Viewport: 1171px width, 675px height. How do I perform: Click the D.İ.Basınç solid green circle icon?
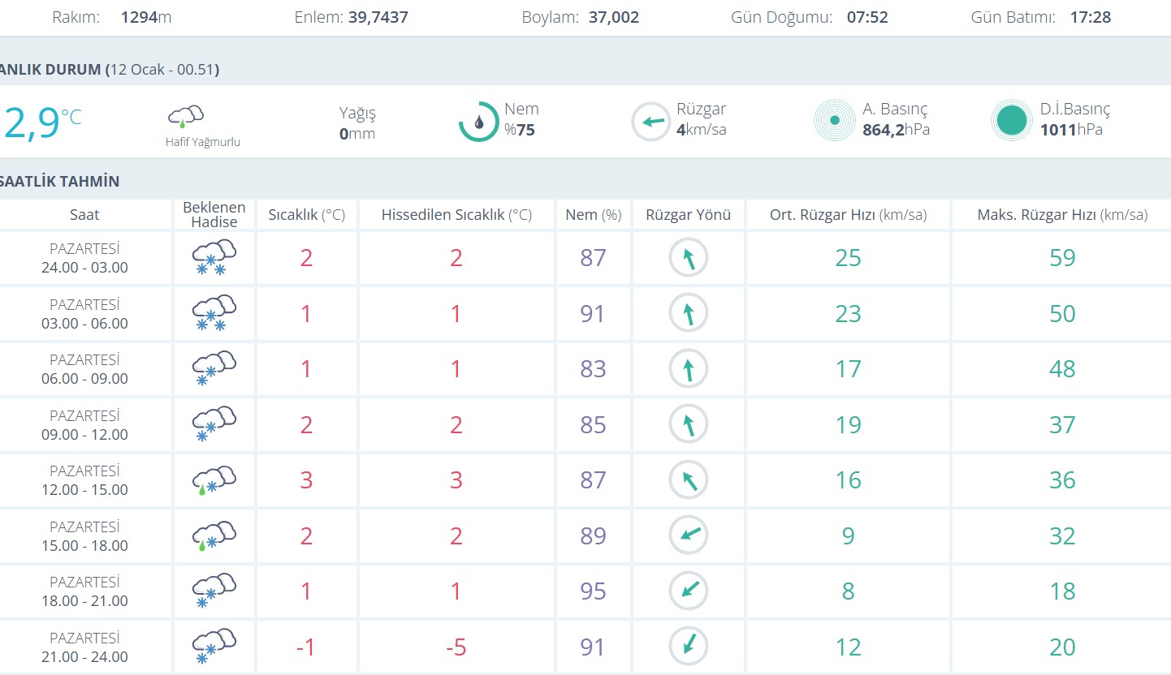[x=1011, y=121]
